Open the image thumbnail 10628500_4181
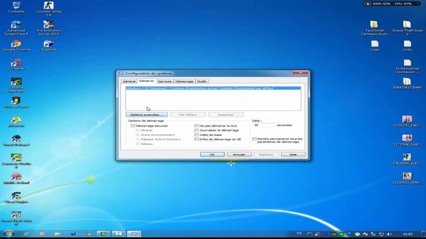The image size is (426, 239). coord(407,159)
